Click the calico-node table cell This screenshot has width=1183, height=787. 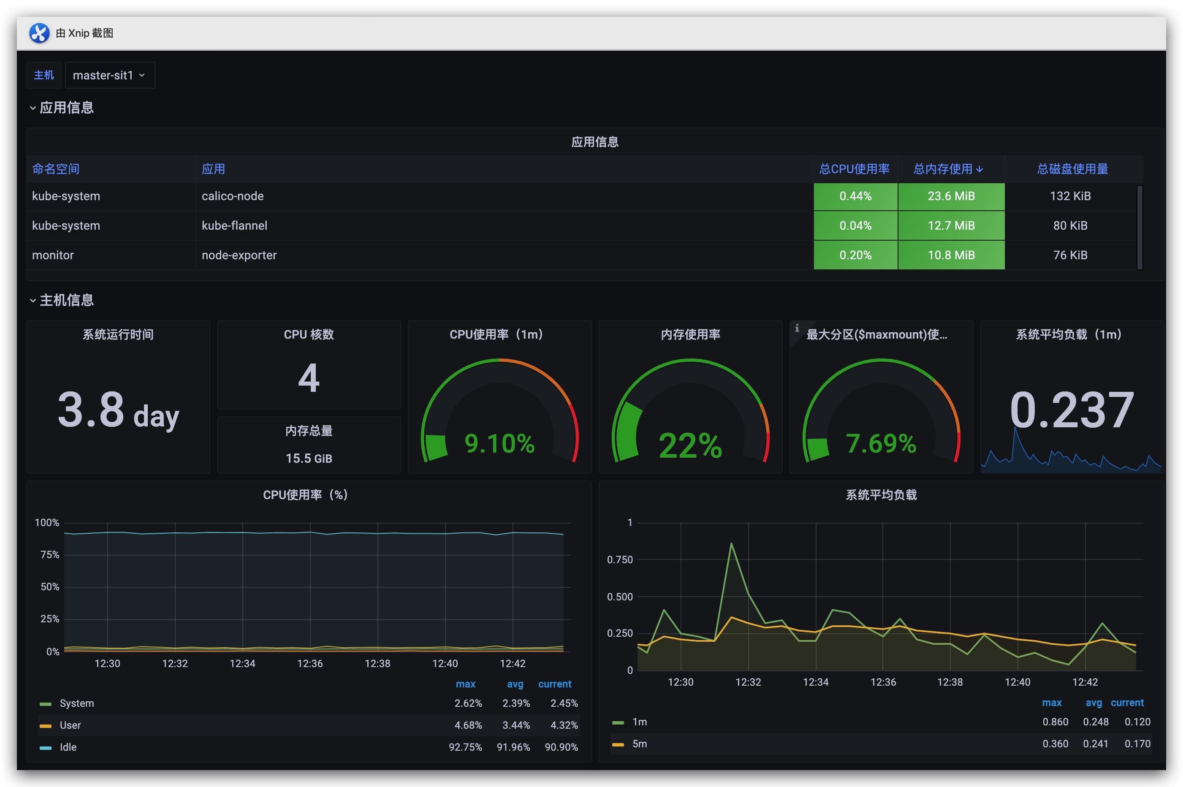pos(232,196)
